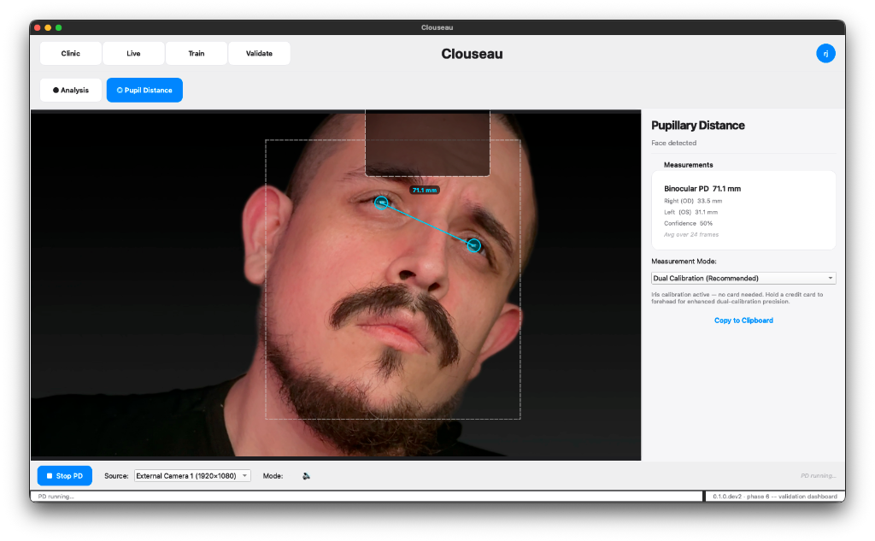Go to the Train tab

[197, 54]
